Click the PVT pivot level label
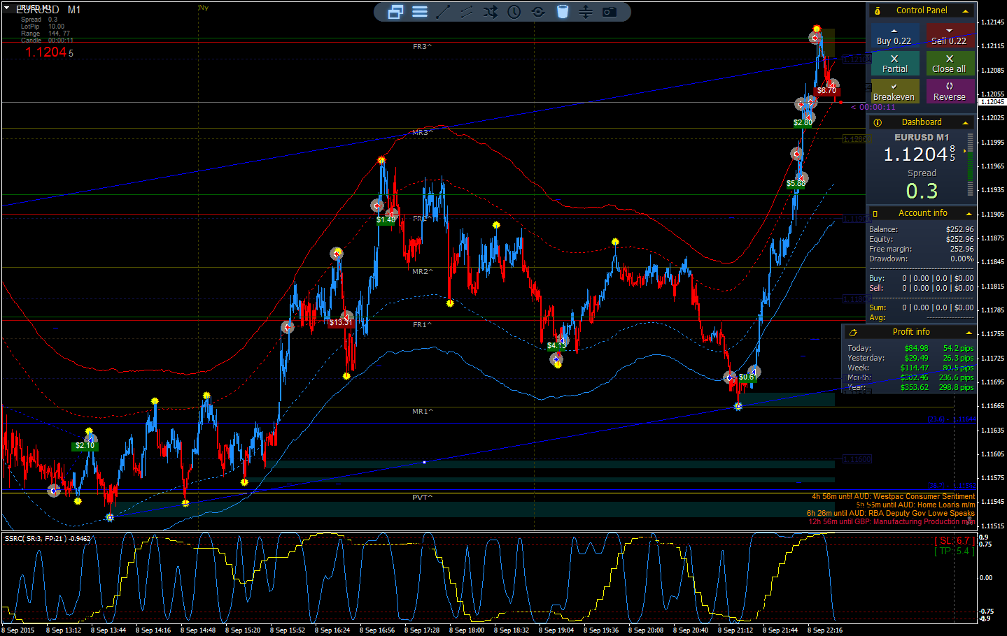1007x636 pixels. point(422,498)
